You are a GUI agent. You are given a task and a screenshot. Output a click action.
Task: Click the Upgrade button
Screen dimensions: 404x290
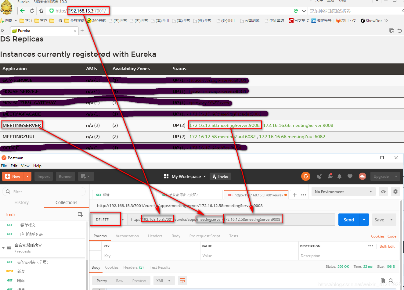tap(381, 176)
